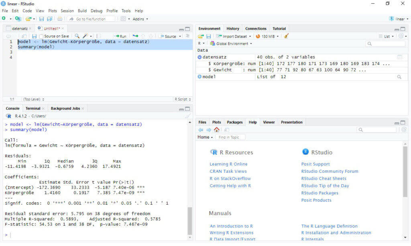Click the Go to file/function field
The image size is (411, 246).
[90, 18]
